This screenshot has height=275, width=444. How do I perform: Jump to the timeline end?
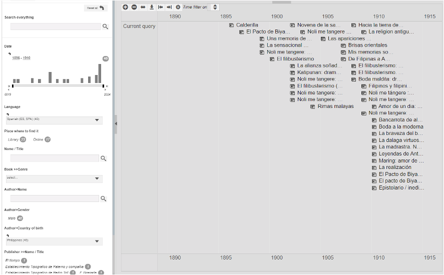(169, 7)
